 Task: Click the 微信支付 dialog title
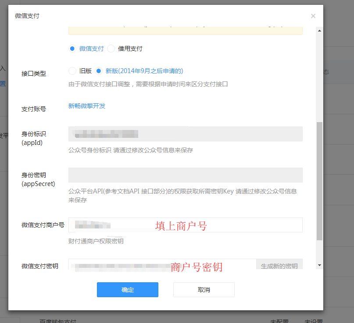(x=27, y=16)
